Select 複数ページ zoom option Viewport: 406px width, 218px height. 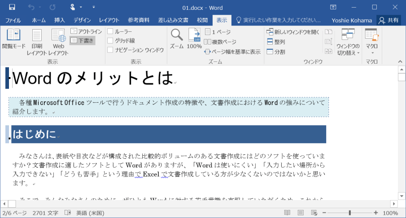[x=220, y=42]
